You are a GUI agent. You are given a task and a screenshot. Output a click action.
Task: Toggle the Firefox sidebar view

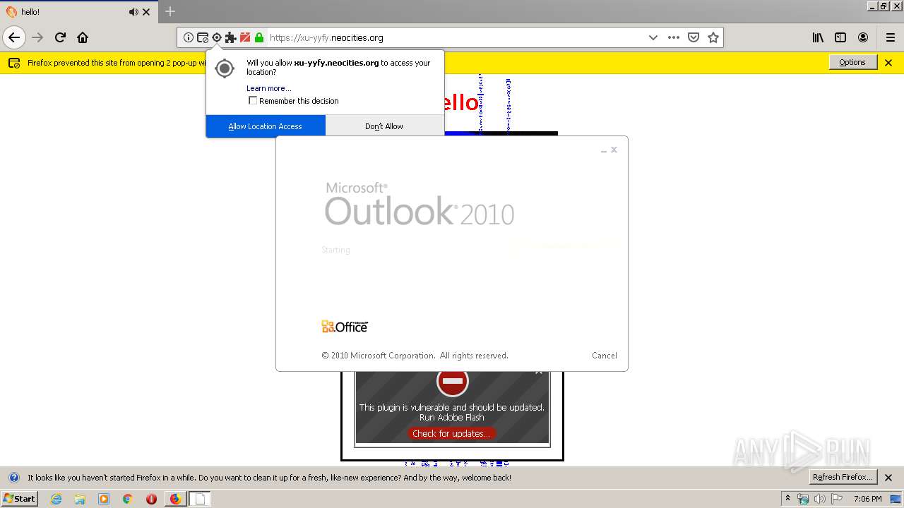click(x=840, y=37)
